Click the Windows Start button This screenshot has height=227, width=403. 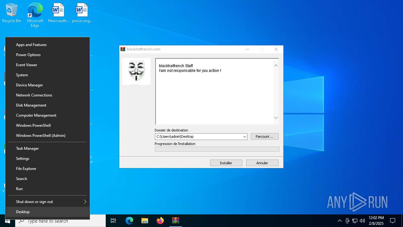coord(8,221)
